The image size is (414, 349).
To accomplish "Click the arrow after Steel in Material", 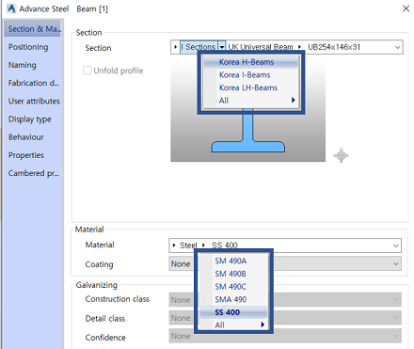I will (x=203, y=246).
